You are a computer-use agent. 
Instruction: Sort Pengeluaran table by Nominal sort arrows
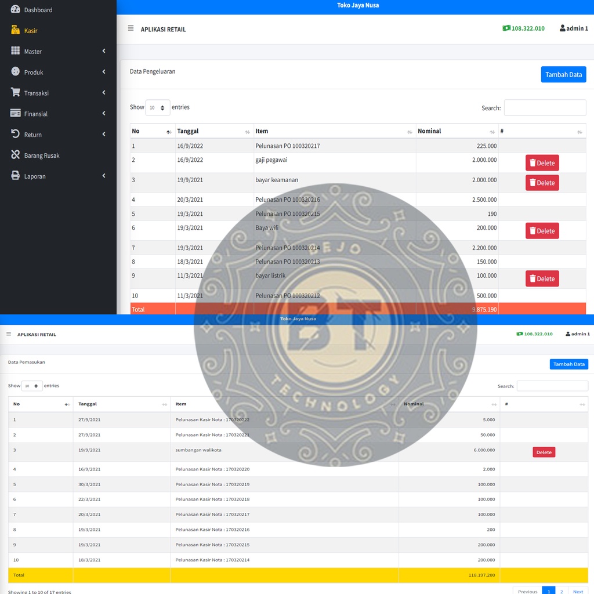(x=492, y=132)
